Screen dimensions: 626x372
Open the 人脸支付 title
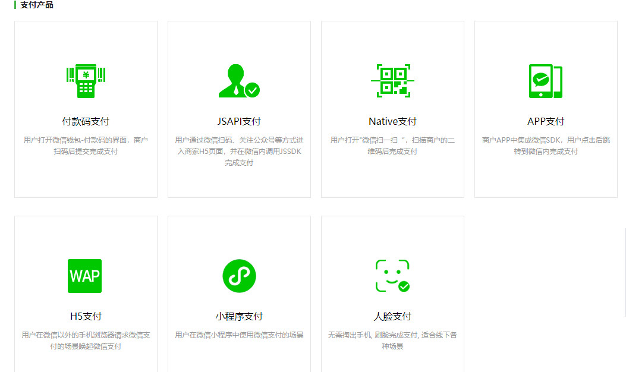pos(392,317)
